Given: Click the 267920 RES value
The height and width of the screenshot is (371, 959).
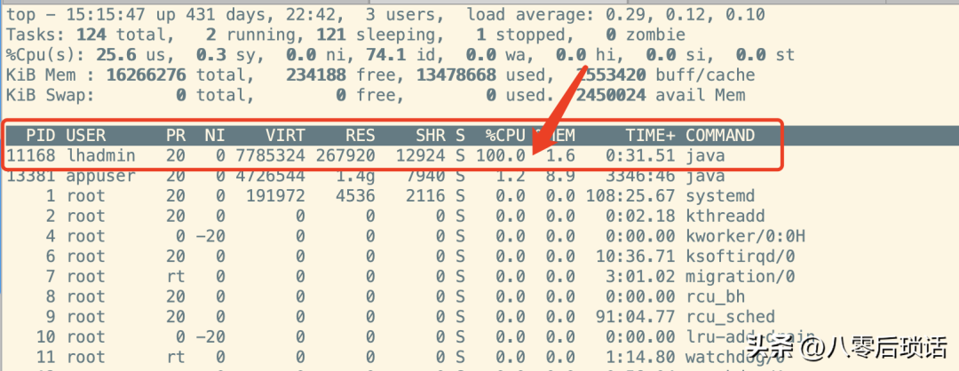Looking at the screenshot, I should (x=345, y=155).
